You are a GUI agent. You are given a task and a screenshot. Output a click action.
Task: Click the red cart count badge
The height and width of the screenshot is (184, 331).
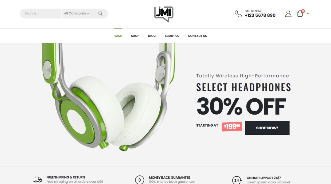(x=303, y=11)
